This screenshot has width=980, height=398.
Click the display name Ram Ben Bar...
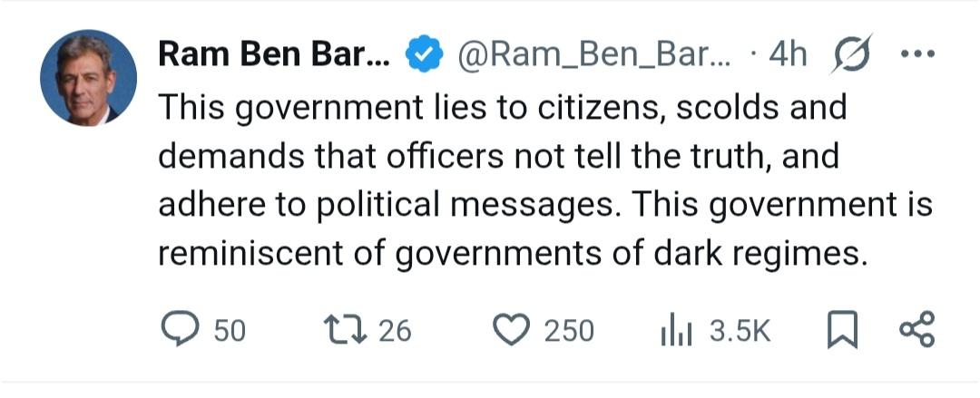pyautogui.click(x=273, y=55)
